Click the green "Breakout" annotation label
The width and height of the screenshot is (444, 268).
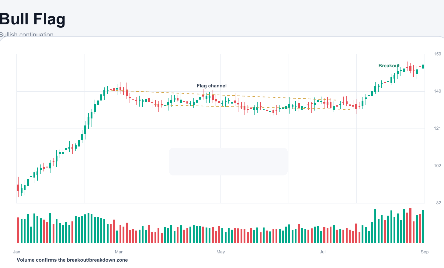tap(389, 66)
